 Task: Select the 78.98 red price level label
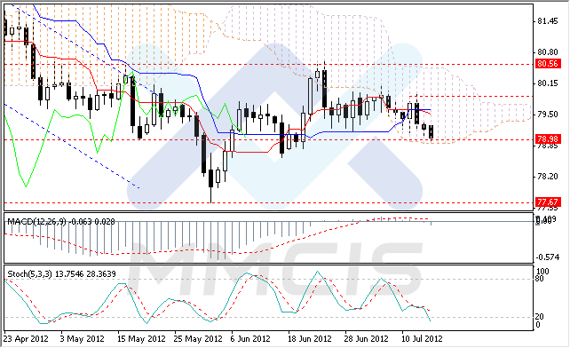(x=548, y=138)
